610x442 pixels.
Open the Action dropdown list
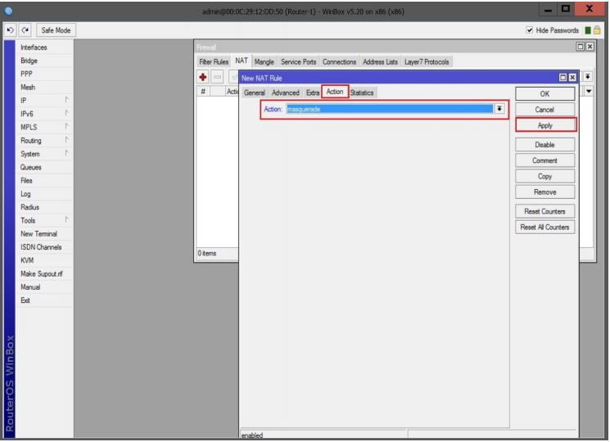coord(499,109)
